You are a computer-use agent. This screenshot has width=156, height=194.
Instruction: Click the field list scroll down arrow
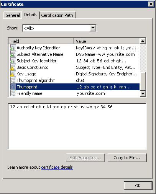143,94
